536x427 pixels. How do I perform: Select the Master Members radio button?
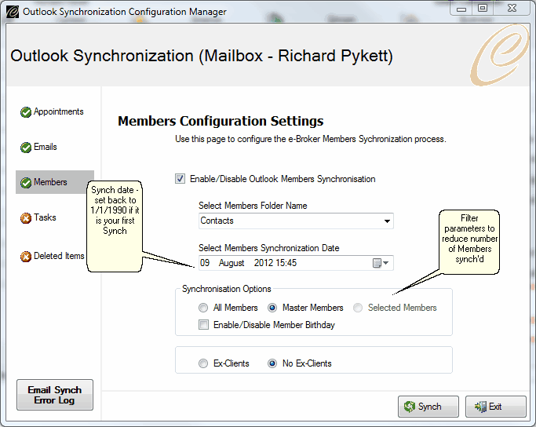pos(272,308)
